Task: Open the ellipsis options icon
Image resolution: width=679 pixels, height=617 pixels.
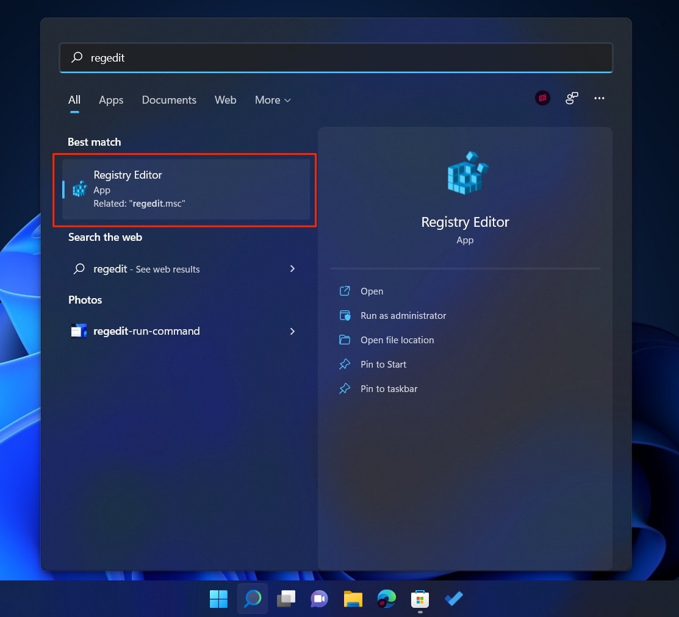Action: pyautogui.click(x=599, y=98)
